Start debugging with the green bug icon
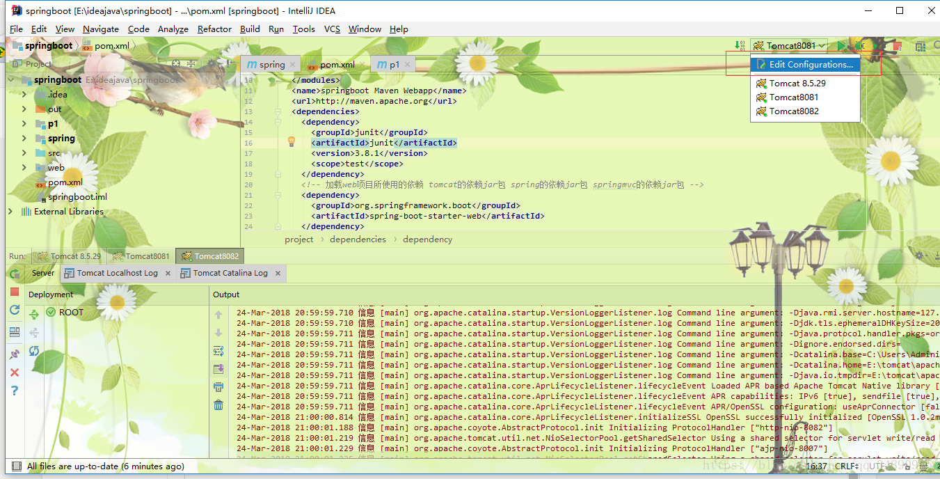The height and width of the screenshot is (479, 940). pos(861,46)
